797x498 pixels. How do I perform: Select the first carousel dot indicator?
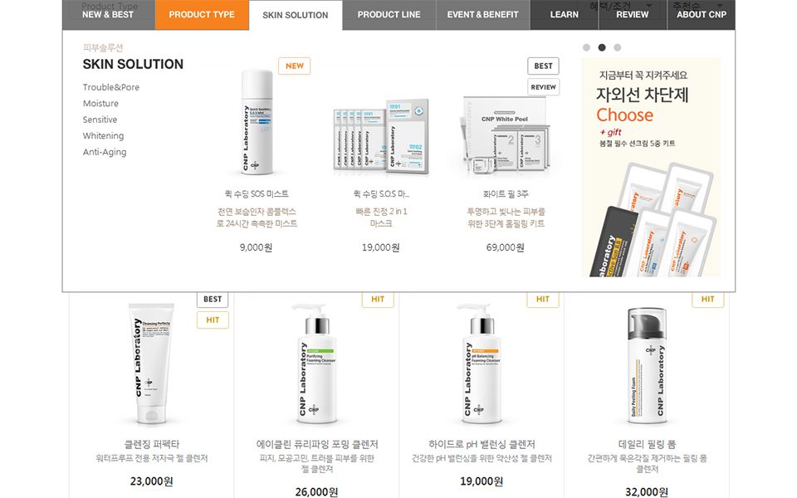(586, 47)
